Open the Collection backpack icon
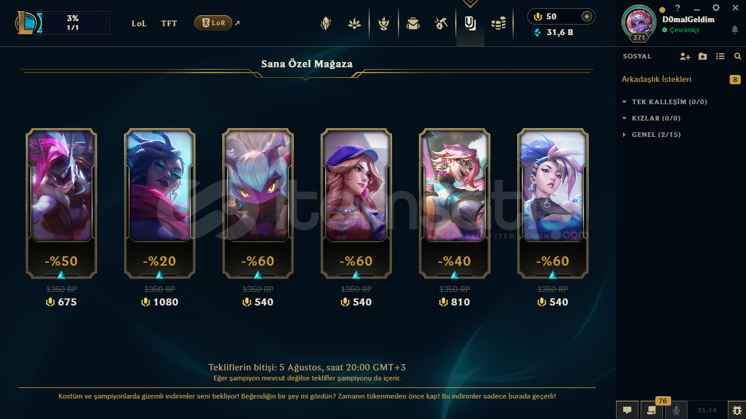The height and width of the screenshot is (419, 746). (413, 23)
